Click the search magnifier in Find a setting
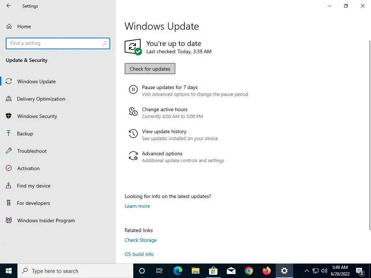The width and height of the screenshot is (371, 278). (105, 43)
